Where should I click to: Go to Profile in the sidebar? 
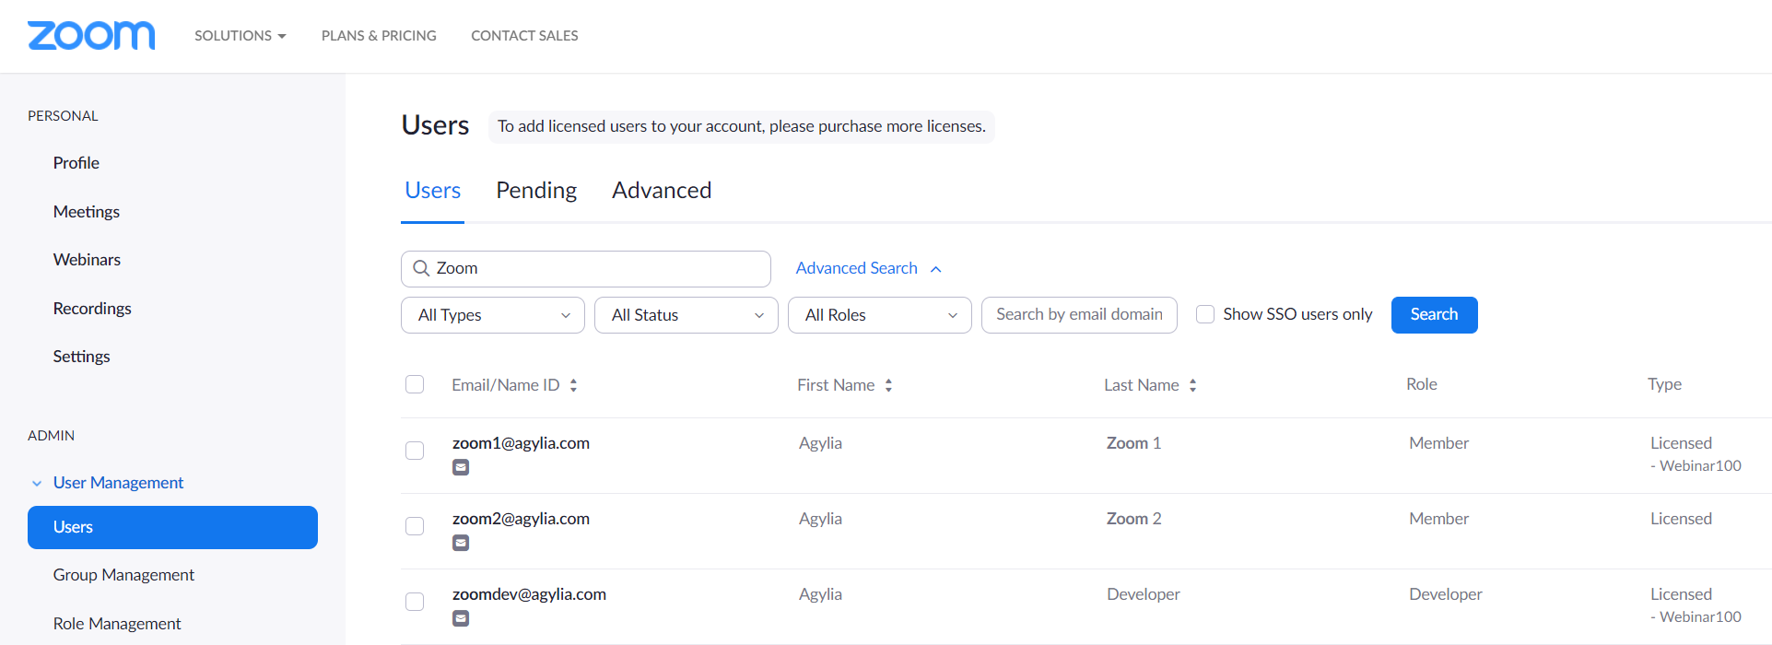[76, 163]
